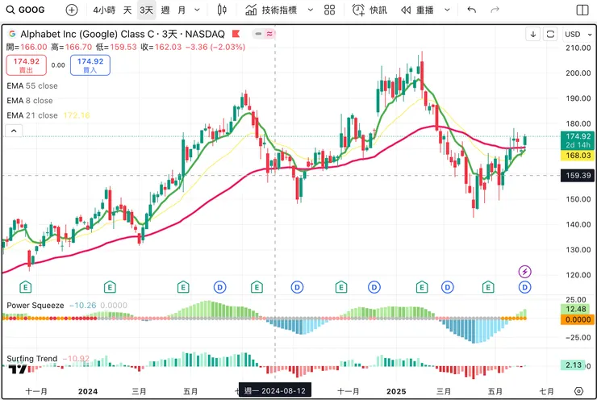Click the 2.13 Surfing Trend value label
This screenshot has height=400, width=597.
(x=574, y=365)
